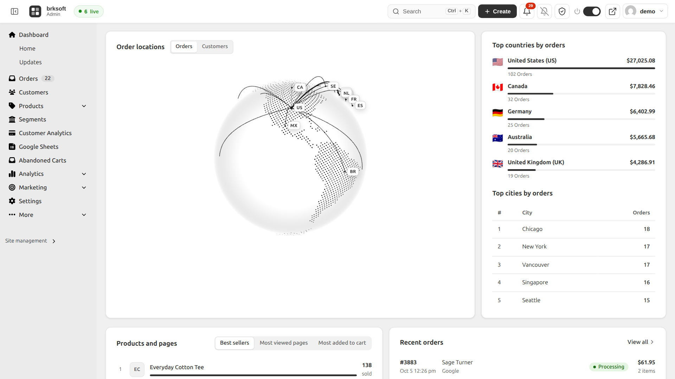Open Google Sheets menu item
This screenshot has width=675, height=379.
click(39, 147)
